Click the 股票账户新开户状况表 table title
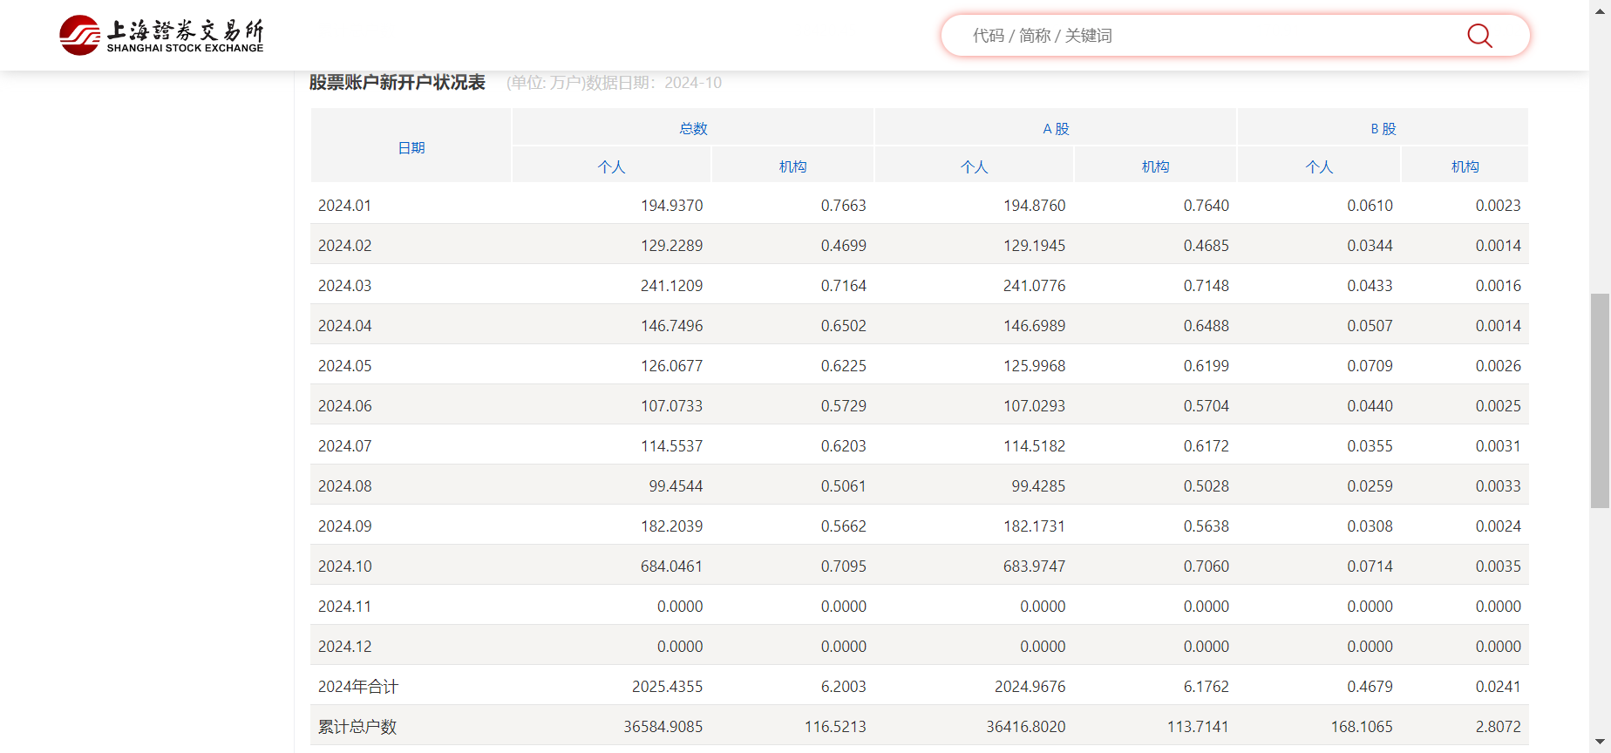This screenshot has height=753, width=1611. click(398, 83)
